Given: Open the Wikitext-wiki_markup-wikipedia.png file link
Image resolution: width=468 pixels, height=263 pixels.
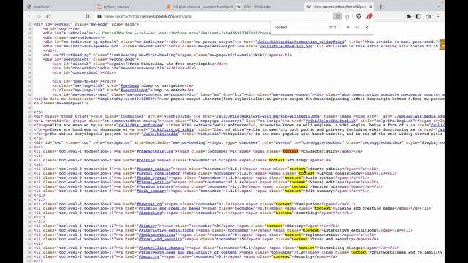Looking at the screenshot, I should coord(268,116).
